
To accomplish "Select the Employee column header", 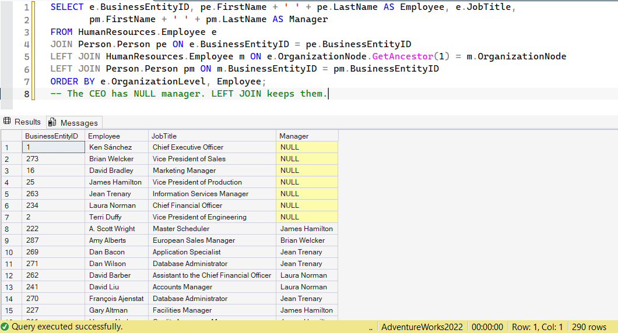I will (117, 136).
